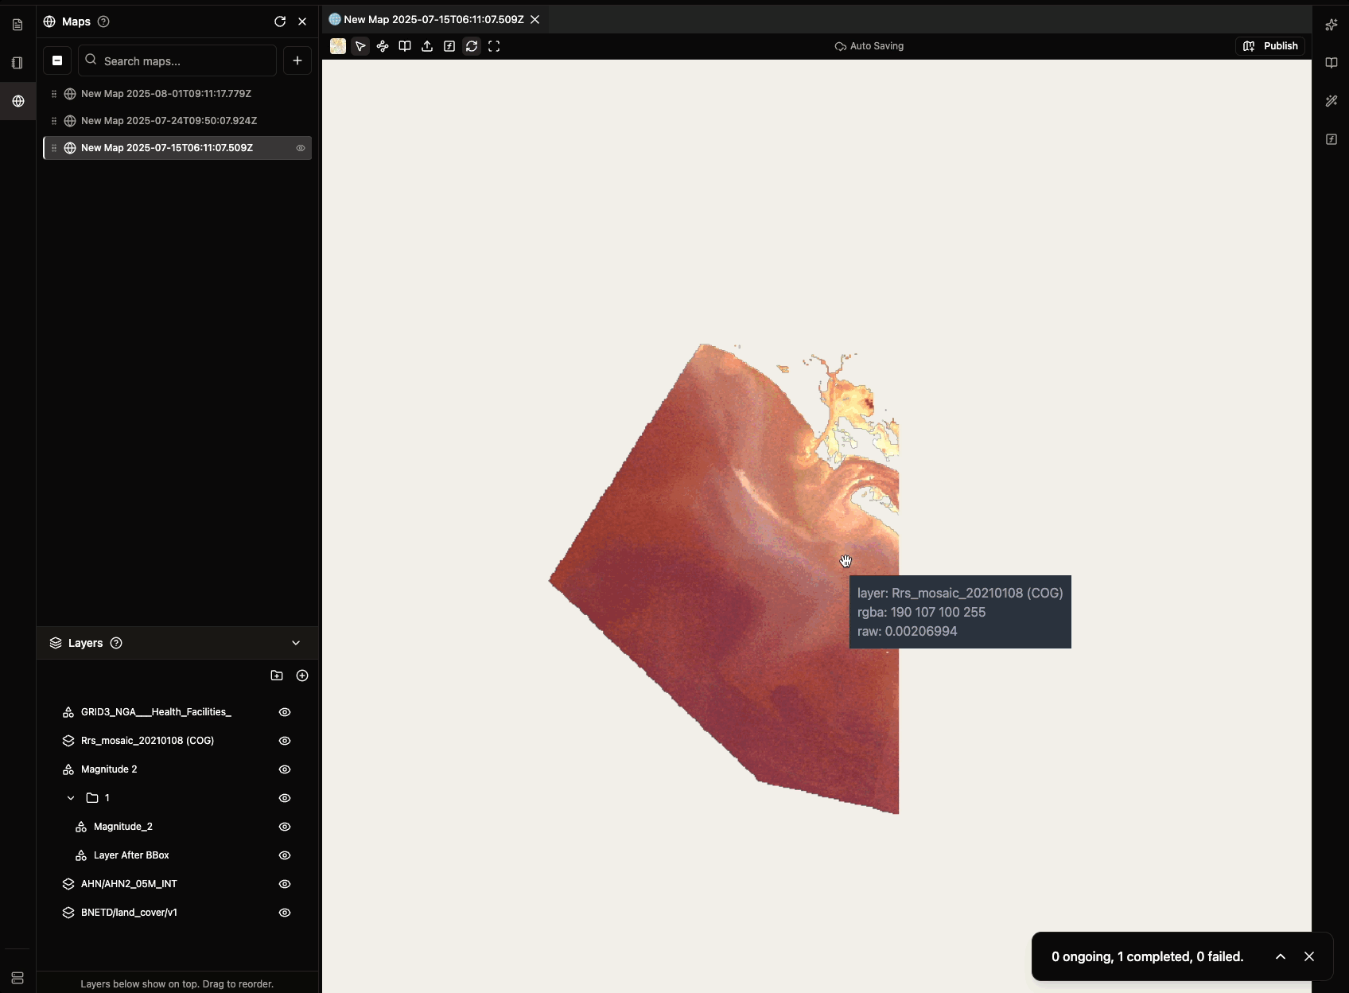1349x993 pixels.
Task: Click the Layers panel title
Action: point(85,643)
